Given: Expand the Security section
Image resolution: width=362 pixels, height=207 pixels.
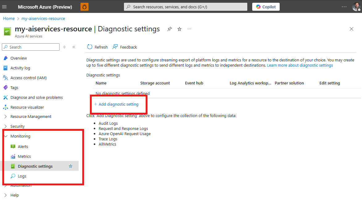Looking at the screenshot, I should [x=6, y=126].
